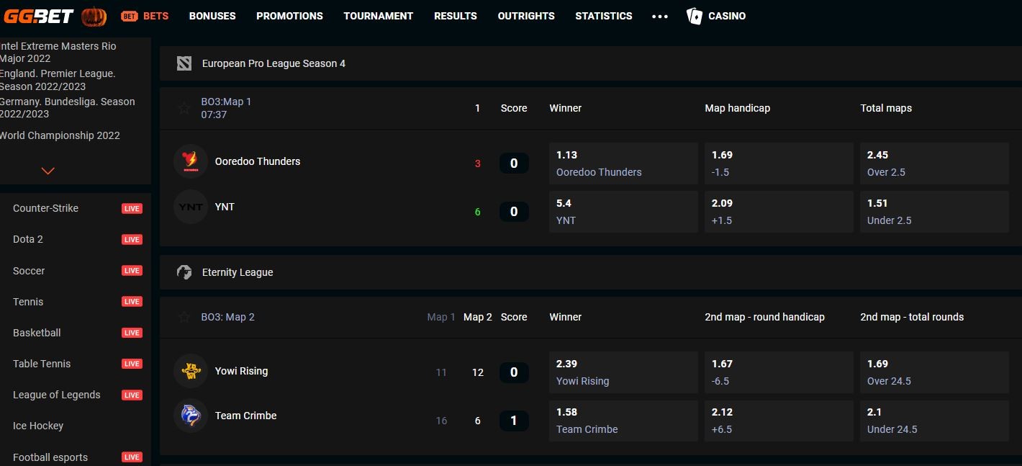Screen dimensions: 1022x466
Task: Click the Eternity League game icon
Action: click(x=184, y=272)
